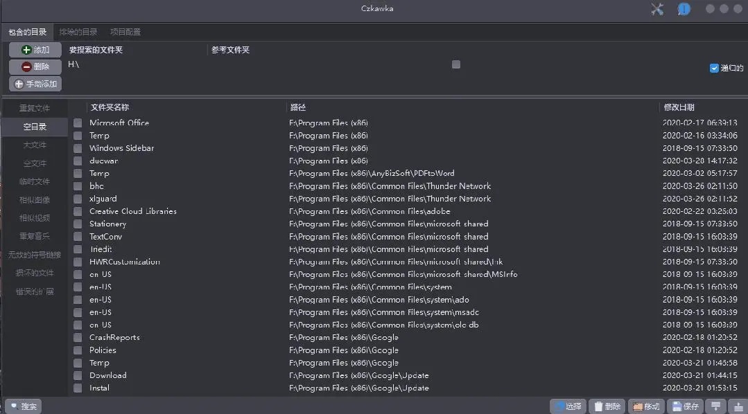Click the 手动添加 manual add button

click(35, 84)
